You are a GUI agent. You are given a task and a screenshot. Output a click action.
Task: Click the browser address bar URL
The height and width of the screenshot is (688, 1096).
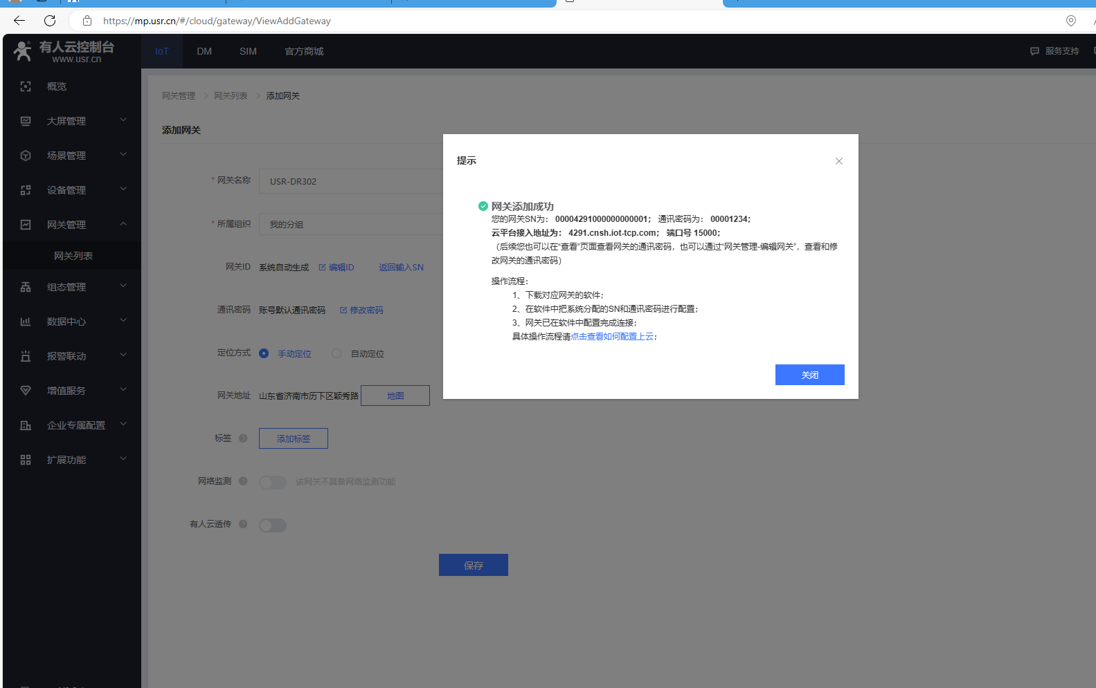(217, 21)
